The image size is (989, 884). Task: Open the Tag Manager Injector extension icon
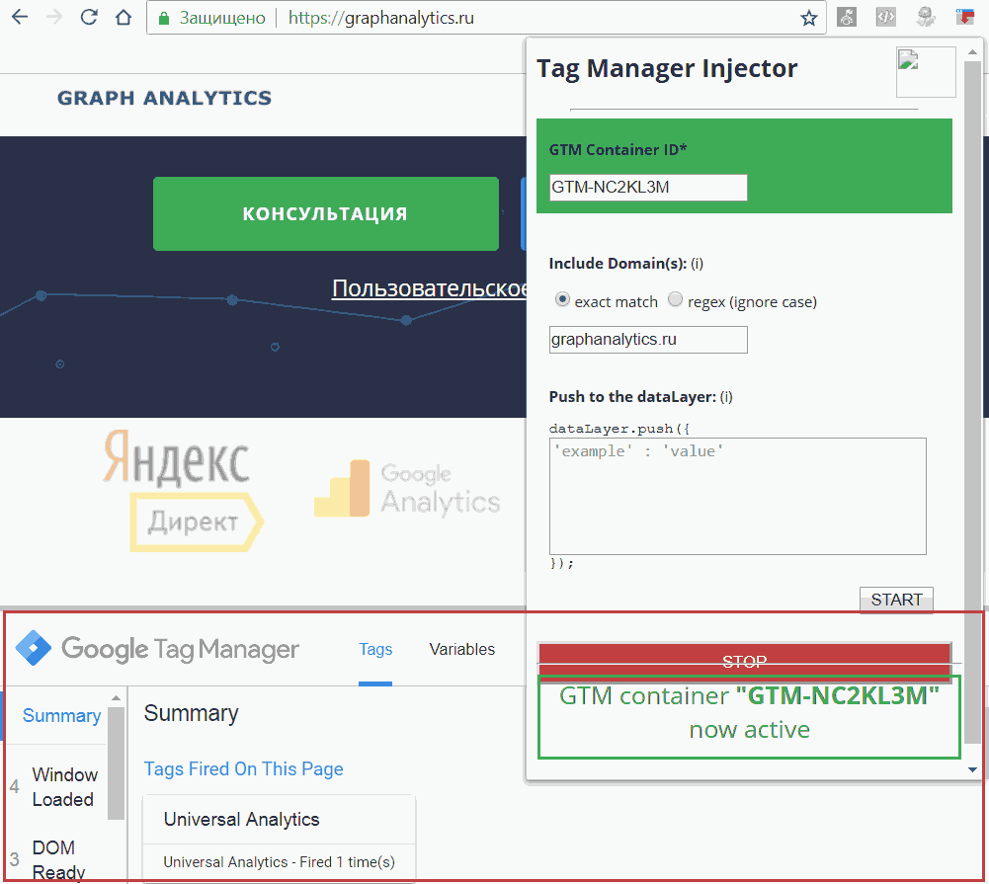coord(964,17)
